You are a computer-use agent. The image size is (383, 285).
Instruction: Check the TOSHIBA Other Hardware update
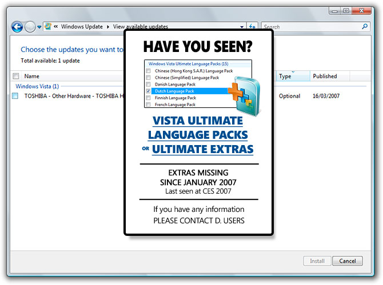click(x=15, y=96)
